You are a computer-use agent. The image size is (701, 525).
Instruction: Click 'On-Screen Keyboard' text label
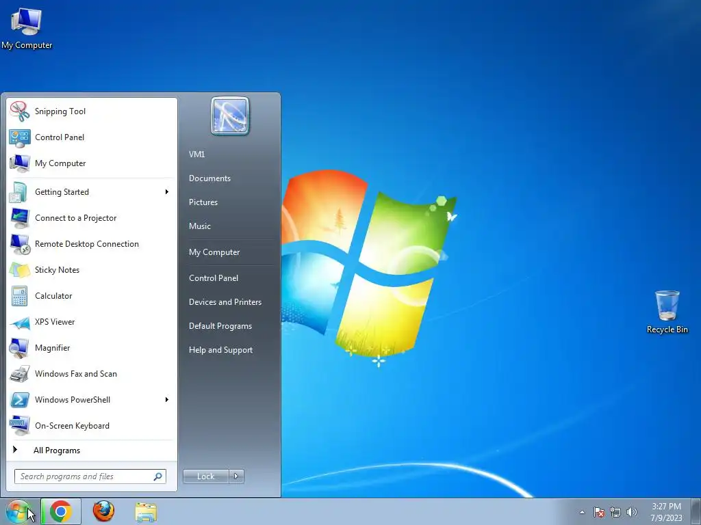[72, 426]
